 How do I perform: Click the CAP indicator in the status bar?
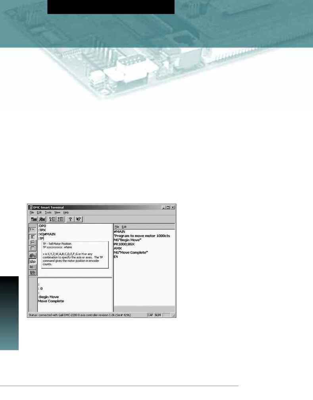coord(150,315)
